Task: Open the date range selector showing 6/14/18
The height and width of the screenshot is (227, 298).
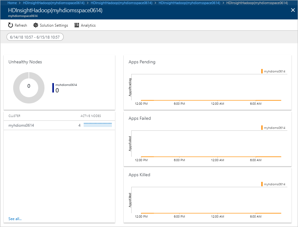Action: click(x=35, y=36)
